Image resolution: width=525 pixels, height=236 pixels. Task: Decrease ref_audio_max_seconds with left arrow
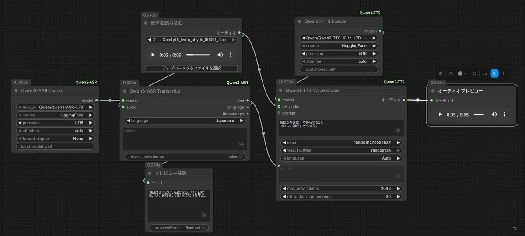click(x=283, y=197)
